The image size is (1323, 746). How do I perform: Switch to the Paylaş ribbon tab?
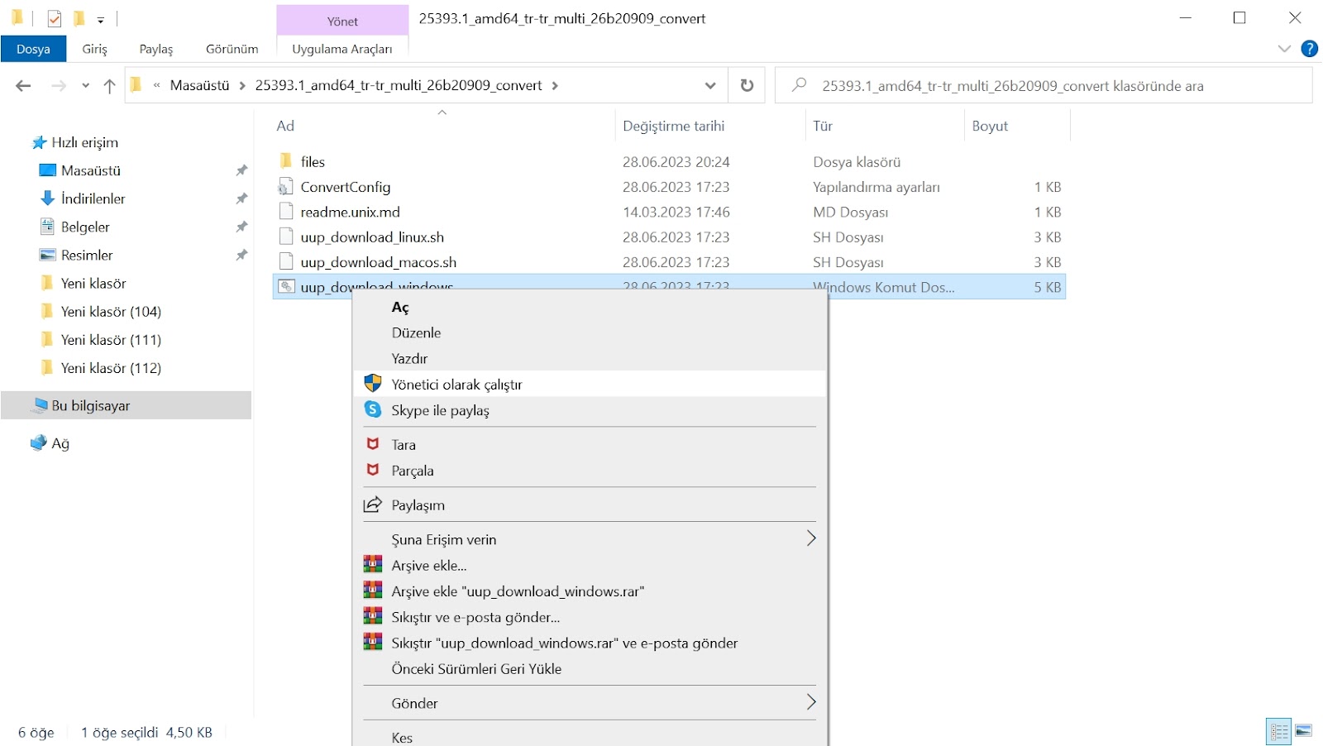click(x=155, y=49)
